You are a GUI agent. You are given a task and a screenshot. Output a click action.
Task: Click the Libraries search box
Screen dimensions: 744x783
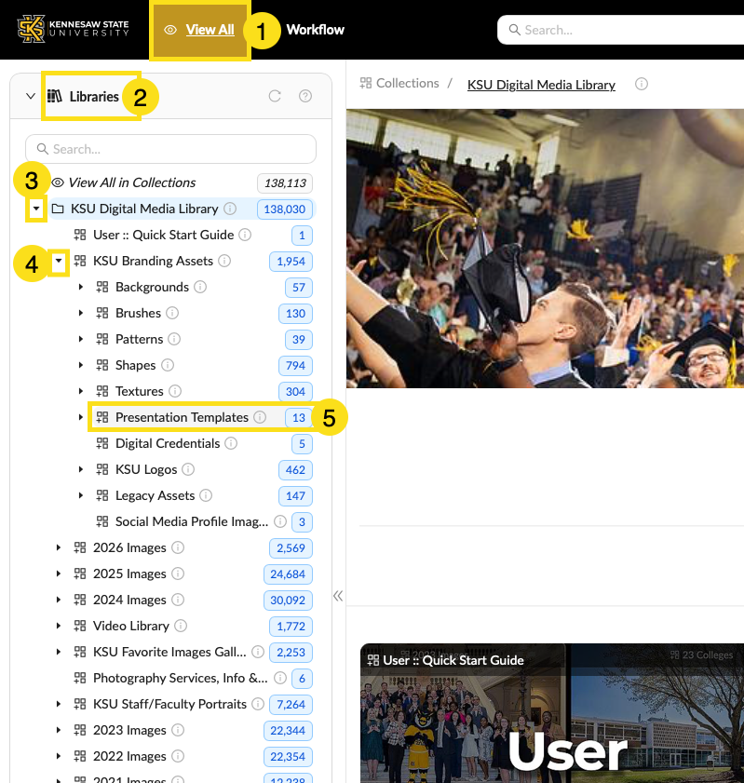coord(170,149)
